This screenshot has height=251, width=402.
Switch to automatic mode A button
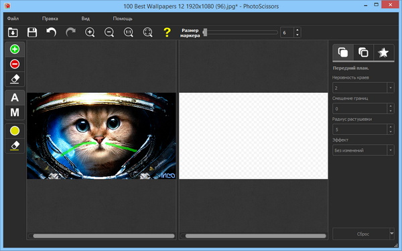[15, 97]
